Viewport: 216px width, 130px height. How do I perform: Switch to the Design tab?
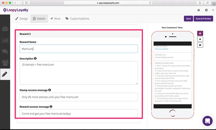22,19
